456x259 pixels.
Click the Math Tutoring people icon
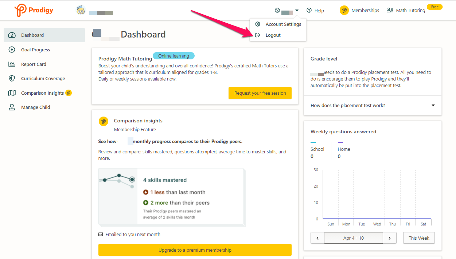(390, 10)
